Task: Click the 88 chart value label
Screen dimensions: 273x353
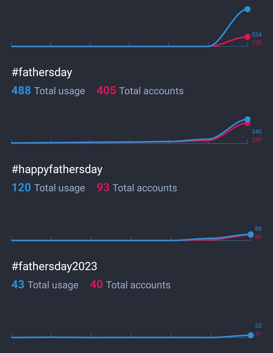Action: coord(258,229)
